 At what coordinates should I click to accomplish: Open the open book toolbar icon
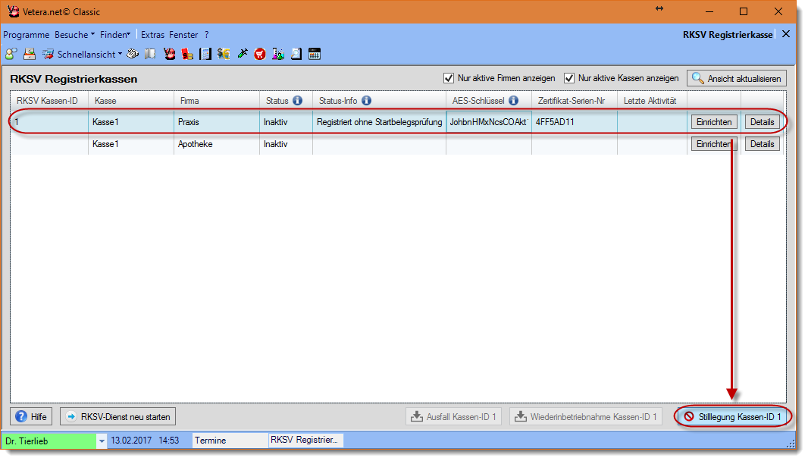[150, 54]
